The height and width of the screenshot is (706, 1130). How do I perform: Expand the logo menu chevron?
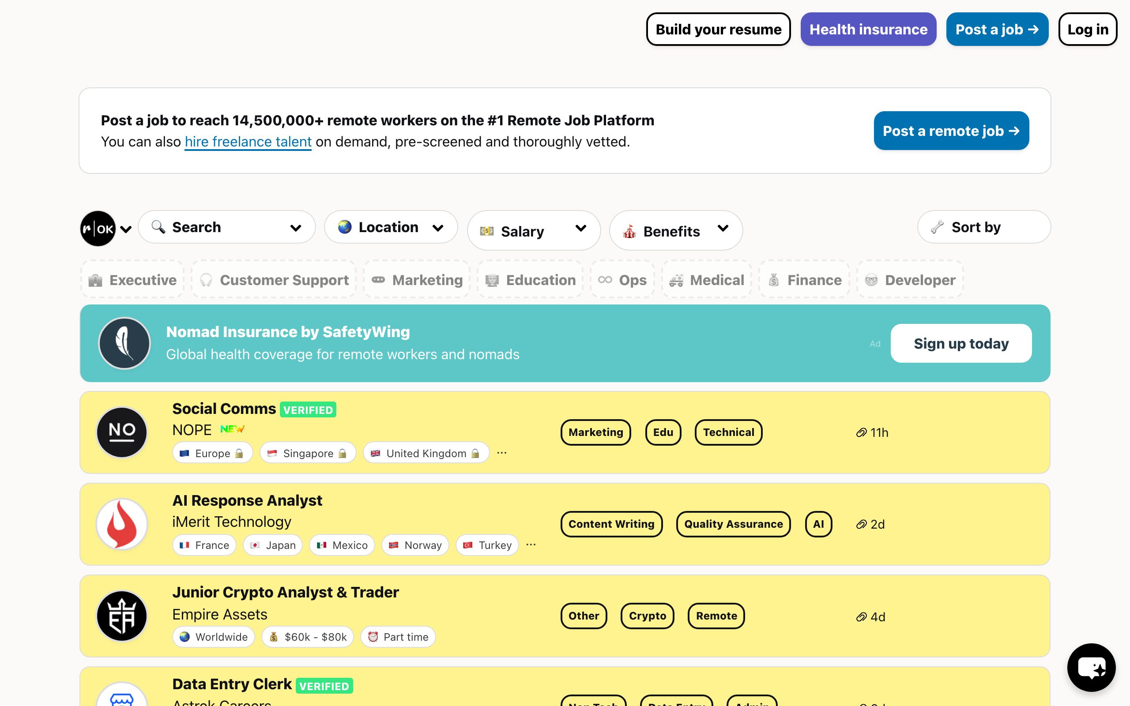click(x=126, y=229)
